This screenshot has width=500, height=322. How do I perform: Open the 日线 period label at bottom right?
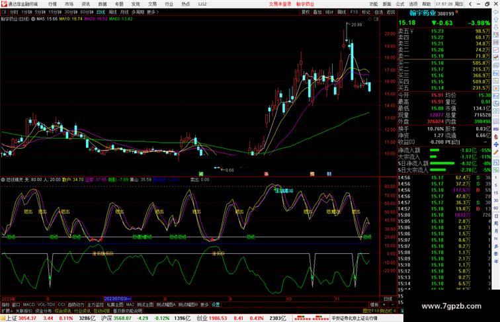[388, 299]
